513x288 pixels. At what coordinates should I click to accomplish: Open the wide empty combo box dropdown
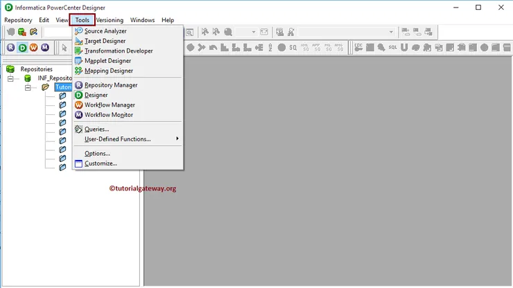pyautogui.click(x=391, y=32)
